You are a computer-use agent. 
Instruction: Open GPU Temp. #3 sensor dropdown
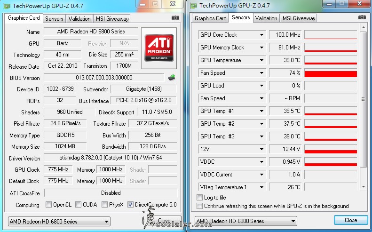pos(261,136)
